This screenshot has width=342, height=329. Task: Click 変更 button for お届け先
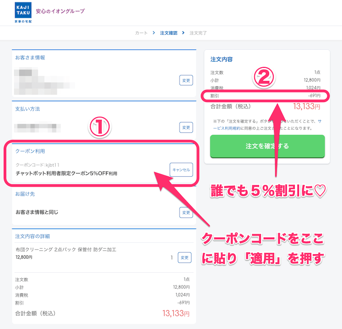pos(186,213)
